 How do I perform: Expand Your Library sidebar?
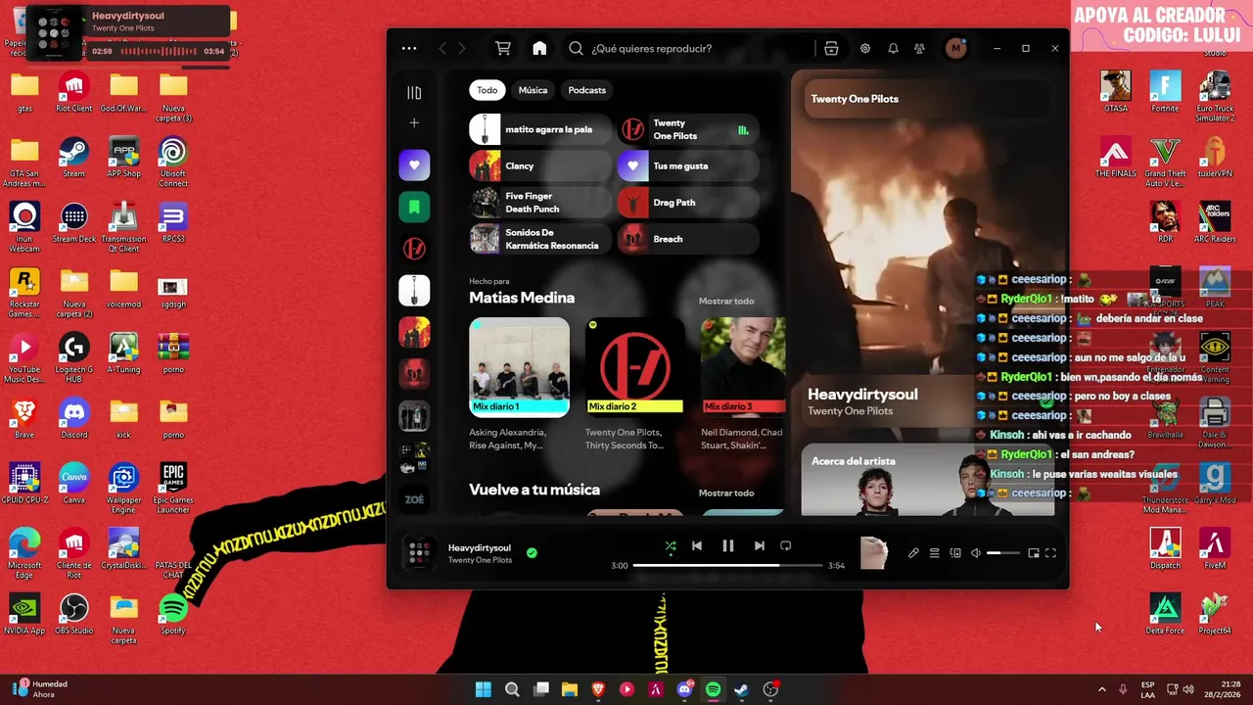click(414, 92)
